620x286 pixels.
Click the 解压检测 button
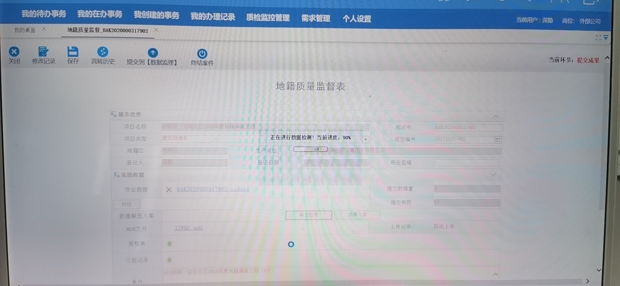coord(309,215)
